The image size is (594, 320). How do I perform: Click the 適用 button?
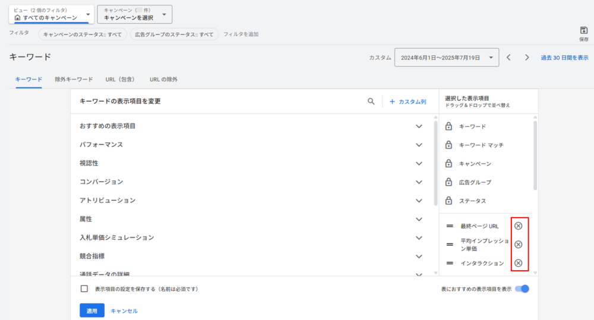(x=92, y=311)
